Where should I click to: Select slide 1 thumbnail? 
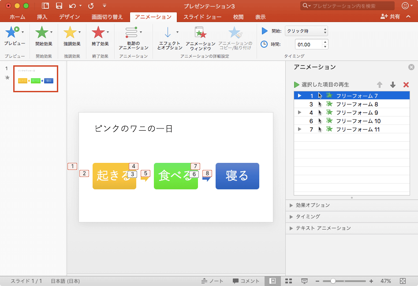coord(36,79)
